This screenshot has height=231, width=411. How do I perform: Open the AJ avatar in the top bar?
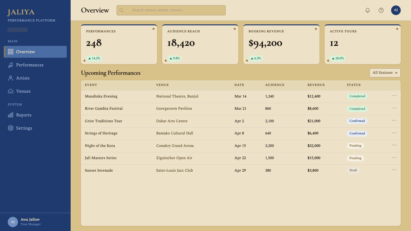point(396,10)
